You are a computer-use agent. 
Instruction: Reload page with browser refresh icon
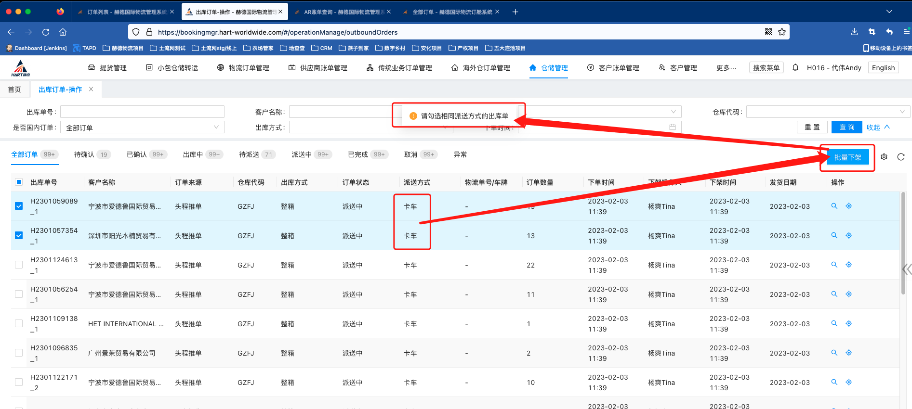pos(46,32)
